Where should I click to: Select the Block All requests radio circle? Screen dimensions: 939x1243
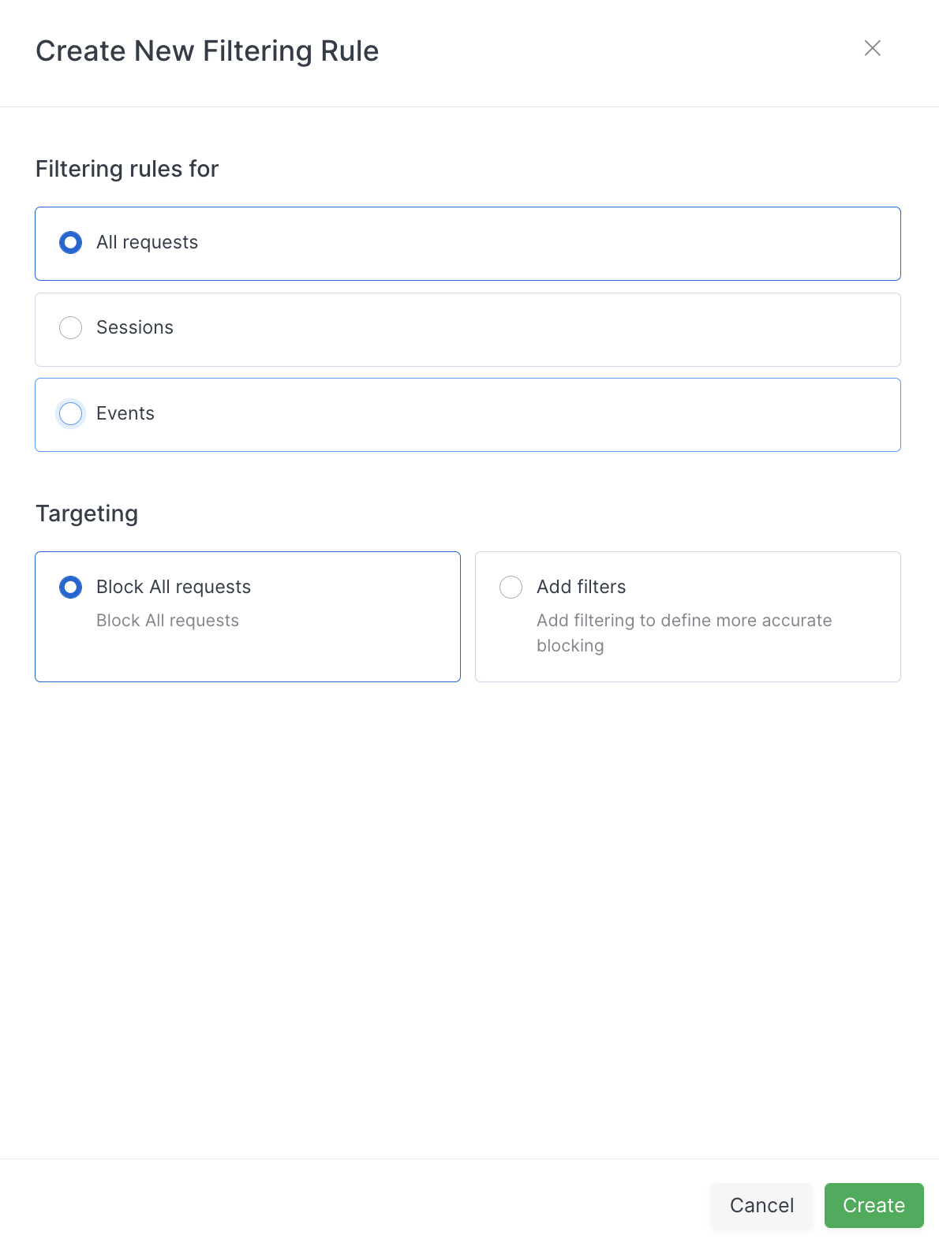[x=71, y=587]
